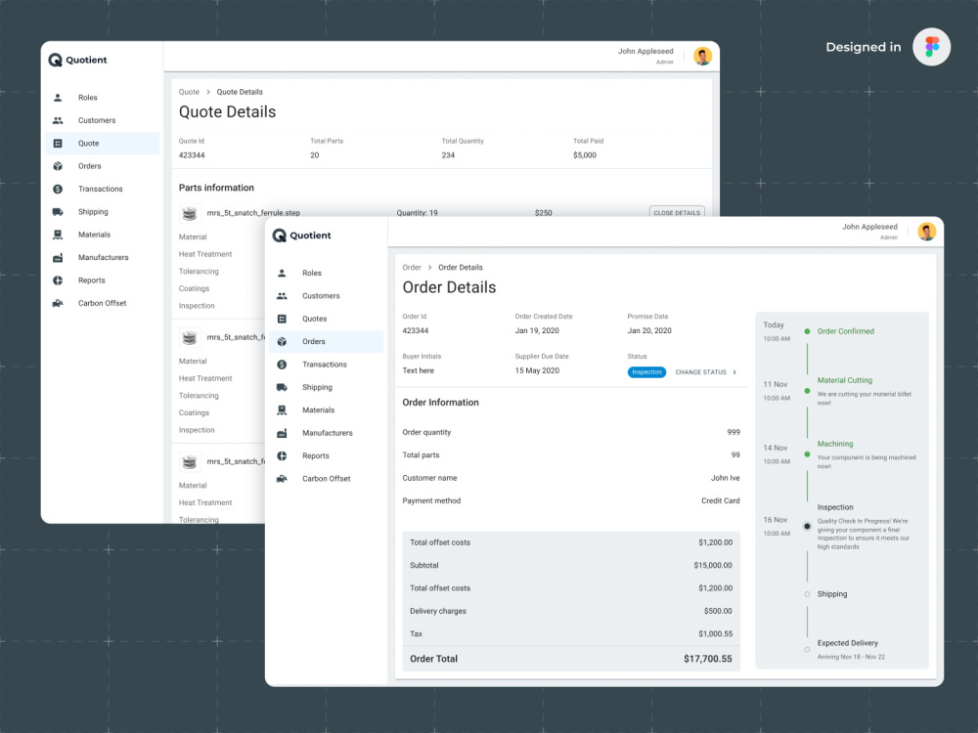Click the blue Inspection status badge
The height and width of the screenshot is (733, 978).
tap(646, 372)
